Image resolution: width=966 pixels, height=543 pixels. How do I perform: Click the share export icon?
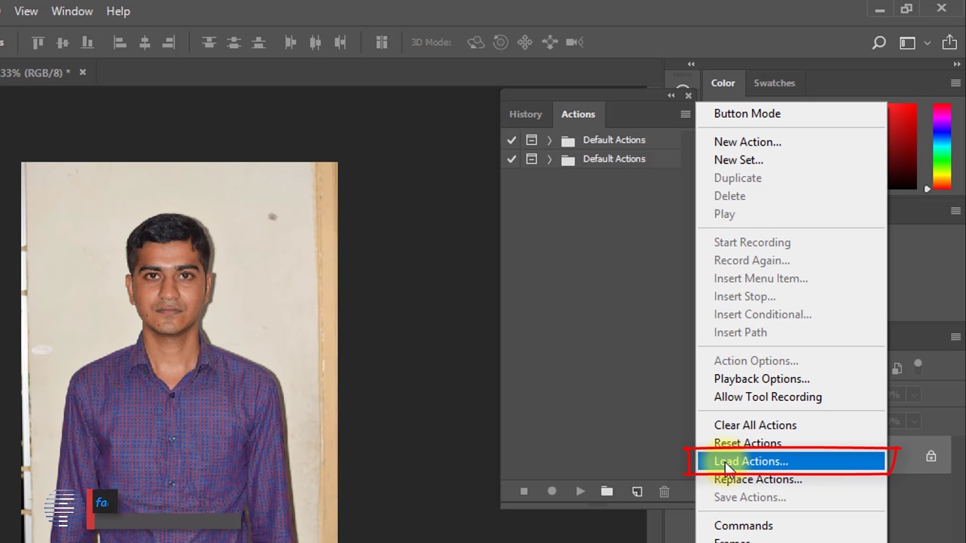950,42
